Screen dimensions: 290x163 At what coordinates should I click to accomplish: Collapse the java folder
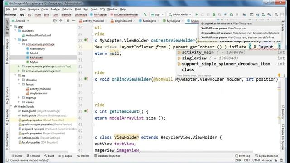tap(15, 39)
